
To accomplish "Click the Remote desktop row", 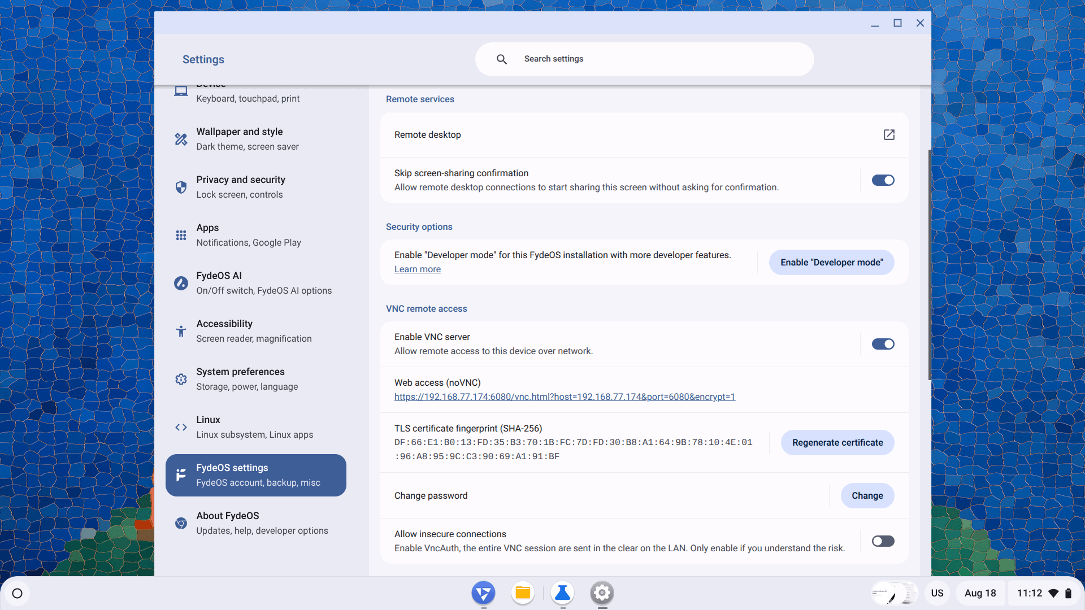I will [x=644, y=134].
